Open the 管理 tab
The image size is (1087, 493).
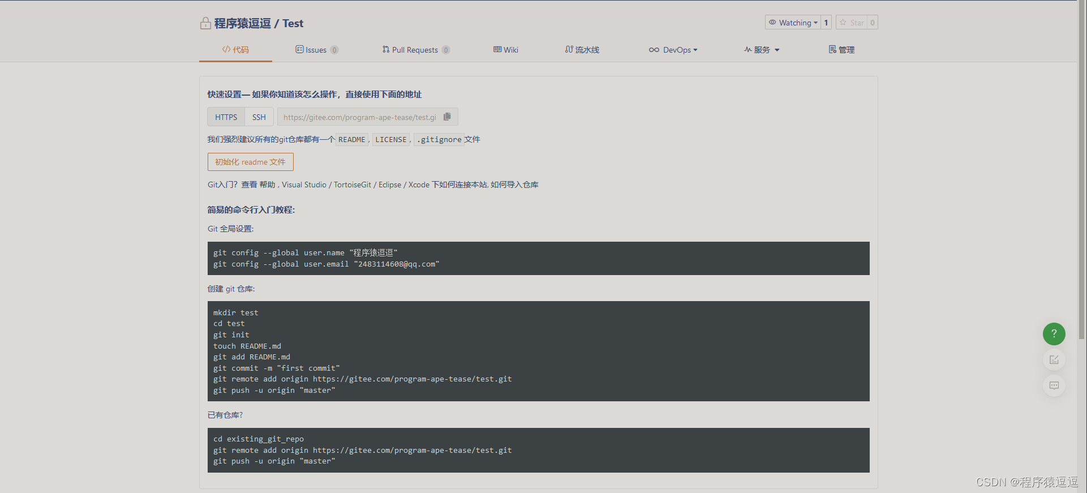pos(841,50)
